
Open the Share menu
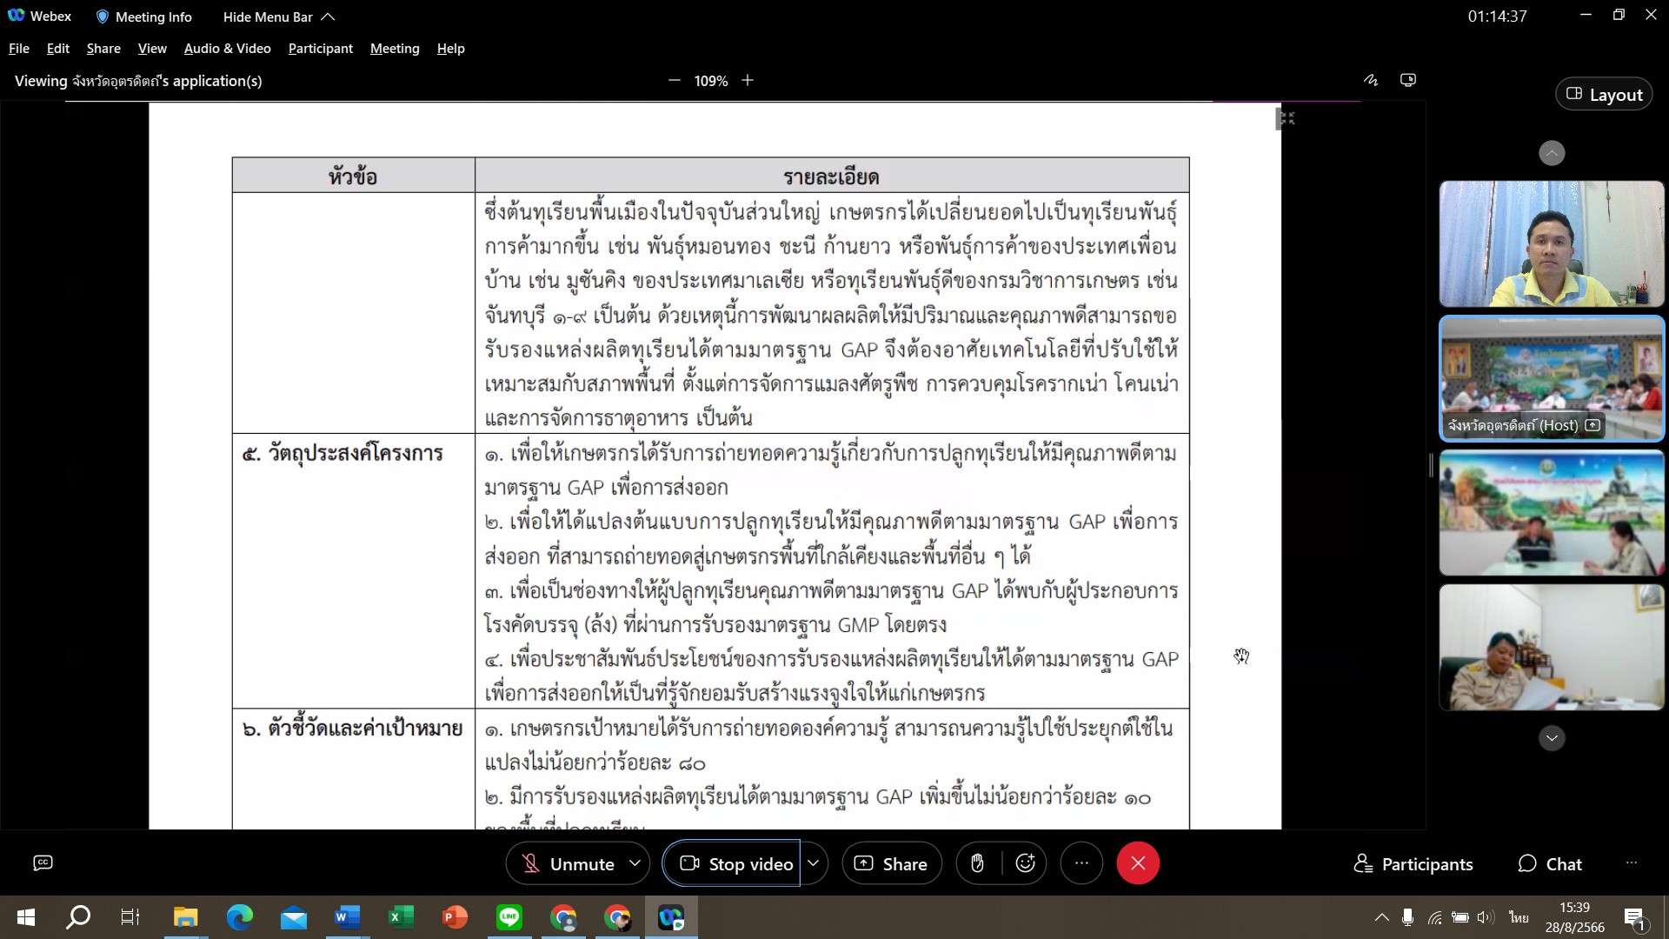click(x=103, y=49)
